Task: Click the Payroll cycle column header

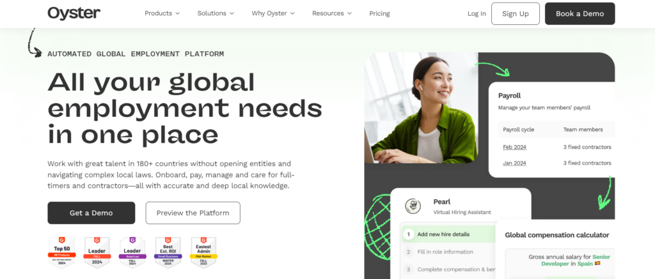Action: click(x=518, y=130)
